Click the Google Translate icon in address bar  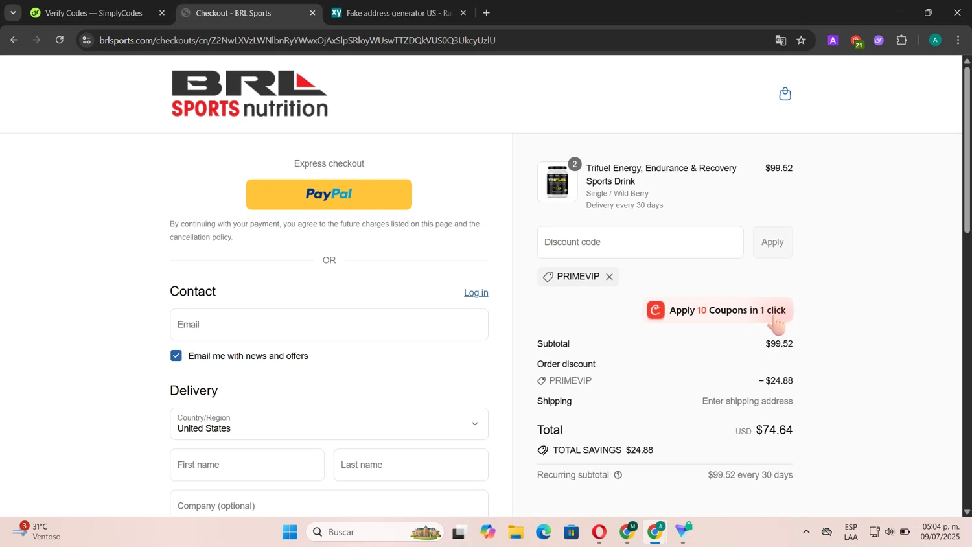[x=780, y=40]
